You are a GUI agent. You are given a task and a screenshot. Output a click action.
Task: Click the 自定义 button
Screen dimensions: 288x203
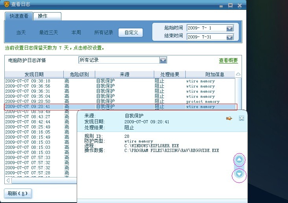point(131,33)
